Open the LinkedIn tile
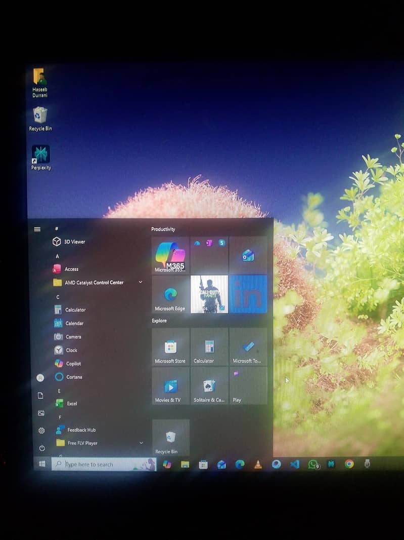This screenshot has height=540, width=404. point(248,294)
